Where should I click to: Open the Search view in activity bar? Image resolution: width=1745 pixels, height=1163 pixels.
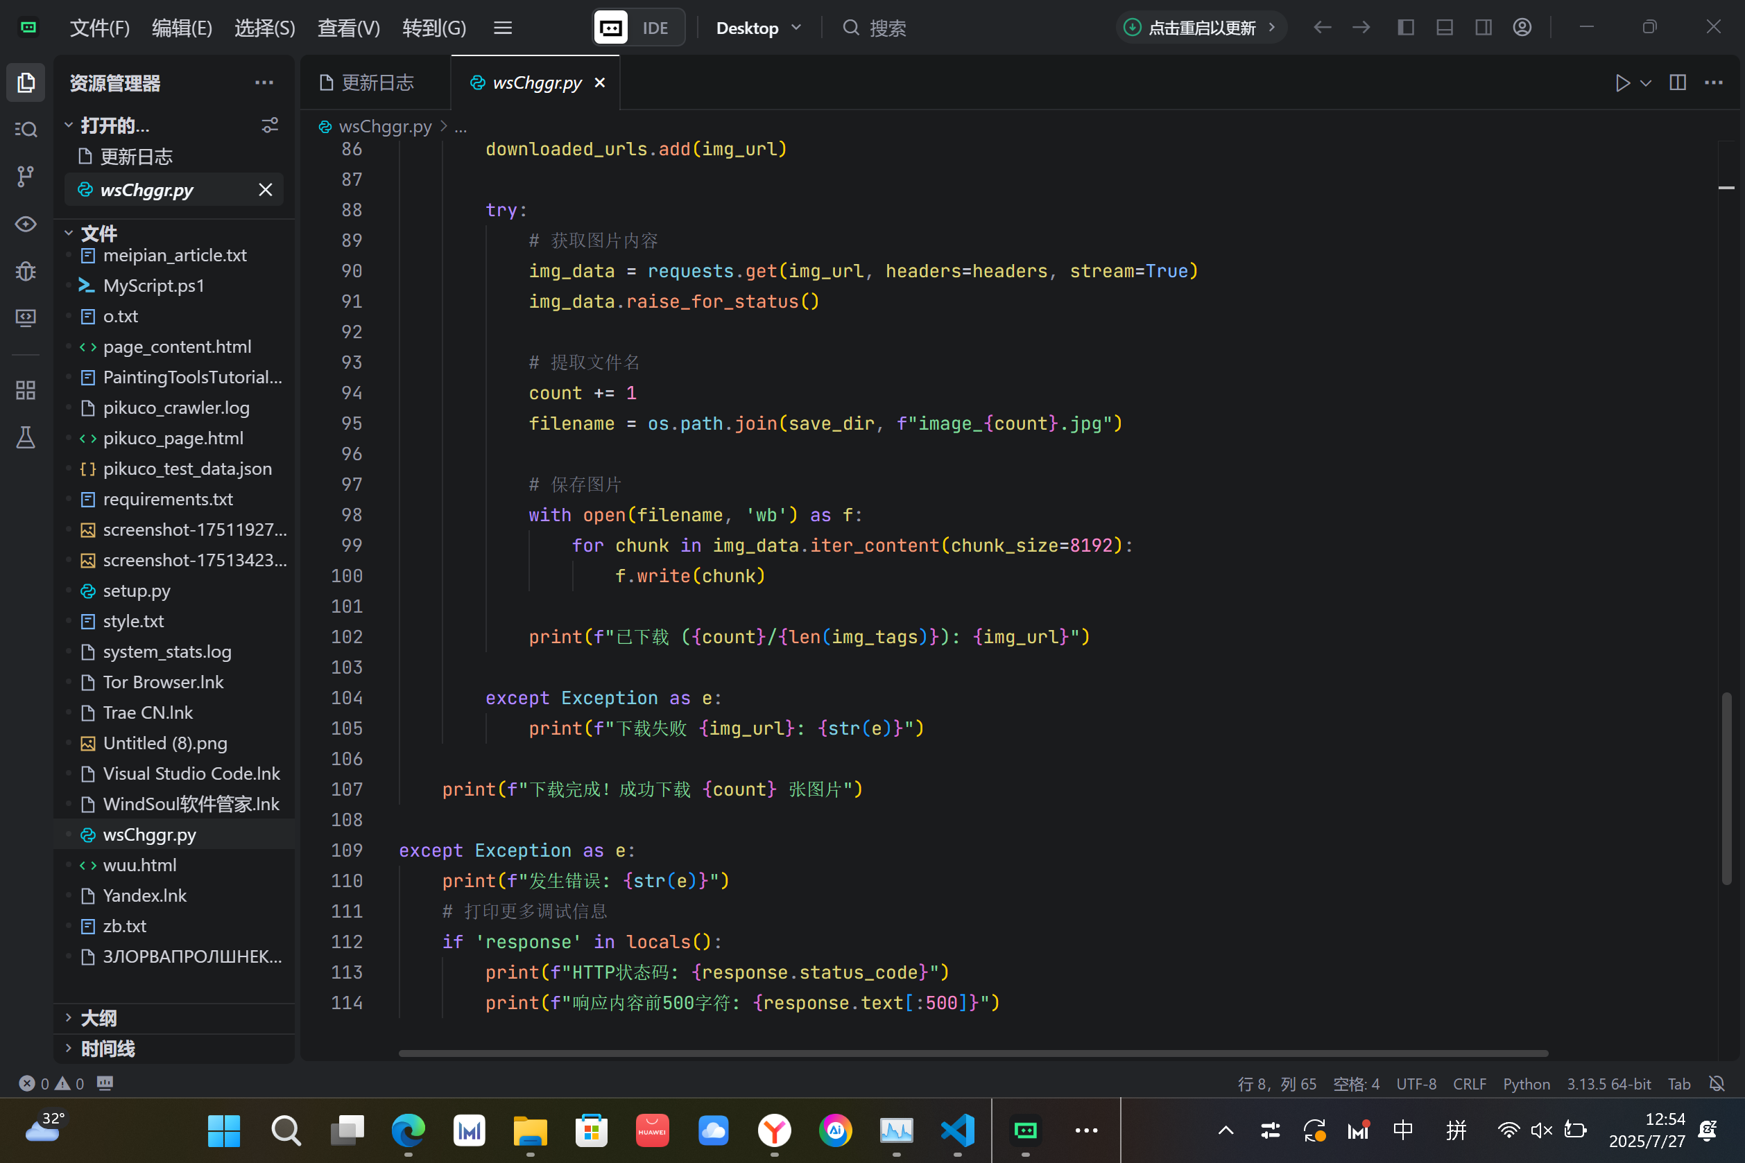click(26, 129)
